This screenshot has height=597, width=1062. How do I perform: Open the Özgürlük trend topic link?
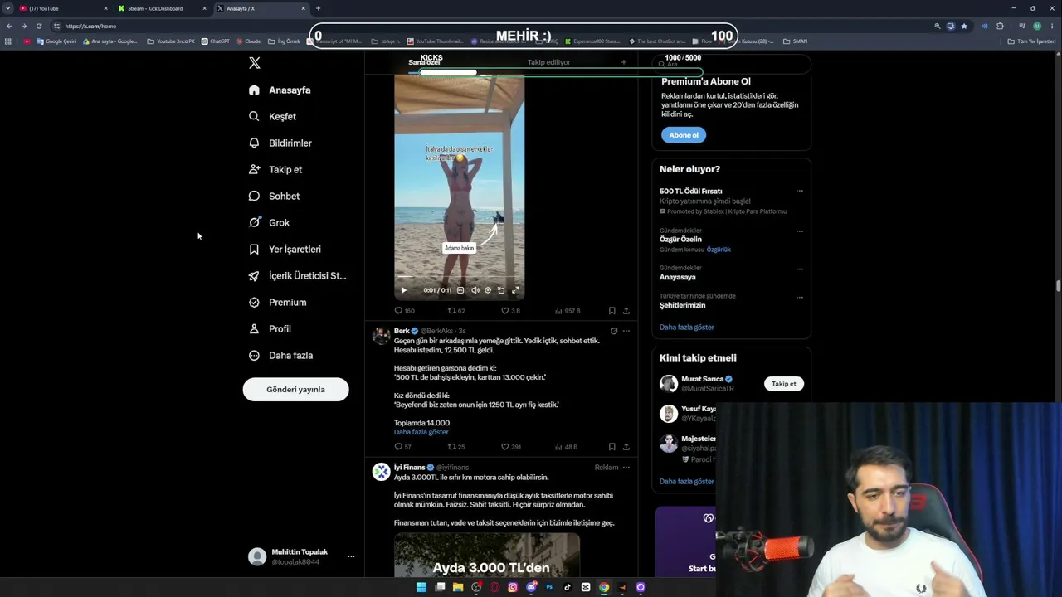coord(719,250)
